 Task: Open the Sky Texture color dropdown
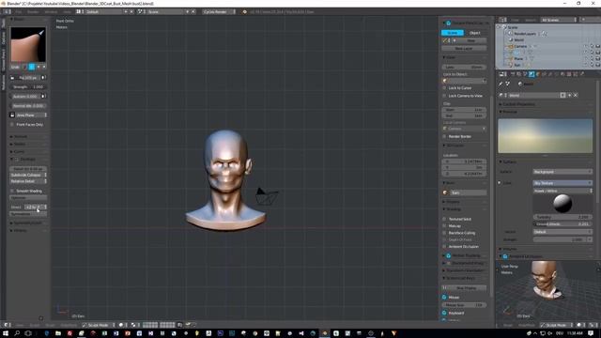pyautogui.click(x=562, y=183)
